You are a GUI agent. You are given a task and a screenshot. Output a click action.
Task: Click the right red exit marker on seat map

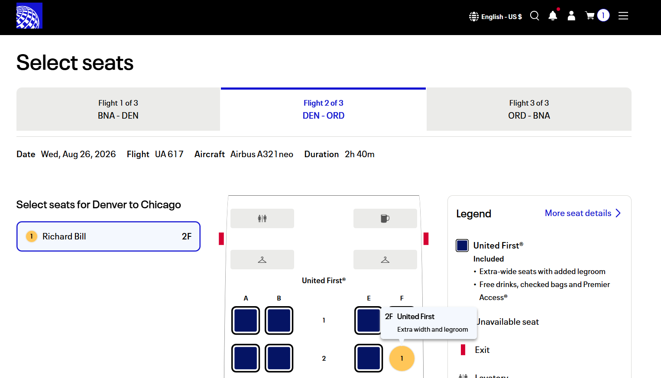(426, 239)
